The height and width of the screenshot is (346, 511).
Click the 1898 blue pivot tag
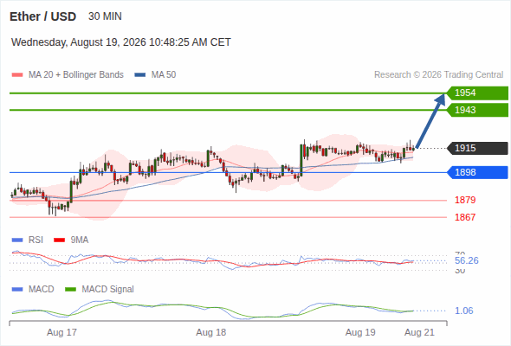tap(477, 172)
